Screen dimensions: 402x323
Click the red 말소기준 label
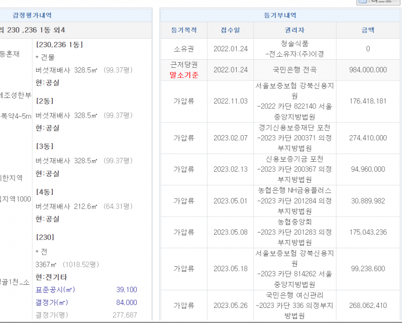pyautogui.click(x=184, y=75)
